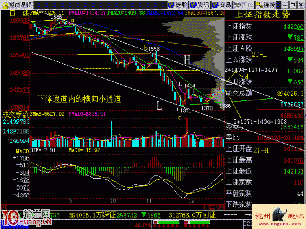Click the 连接 connect button
Viewport: 306px width, 229px height.
[x=266, y=5]
